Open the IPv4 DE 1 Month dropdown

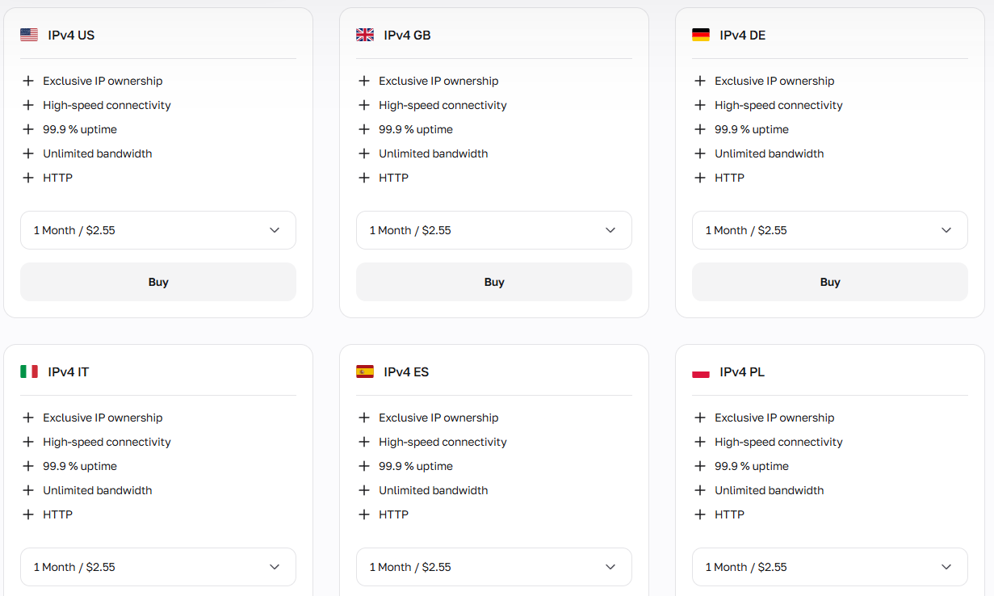pos(830,230)
